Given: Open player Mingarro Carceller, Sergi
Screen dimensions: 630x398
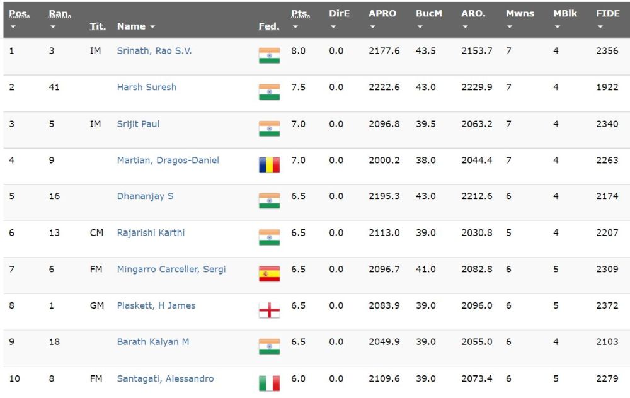Looking at the screenshot, I should pos(171,269).
